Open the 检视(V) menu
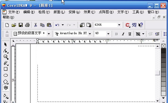The width and height of the screenshot is (168, 103). (x=44, y=12)
